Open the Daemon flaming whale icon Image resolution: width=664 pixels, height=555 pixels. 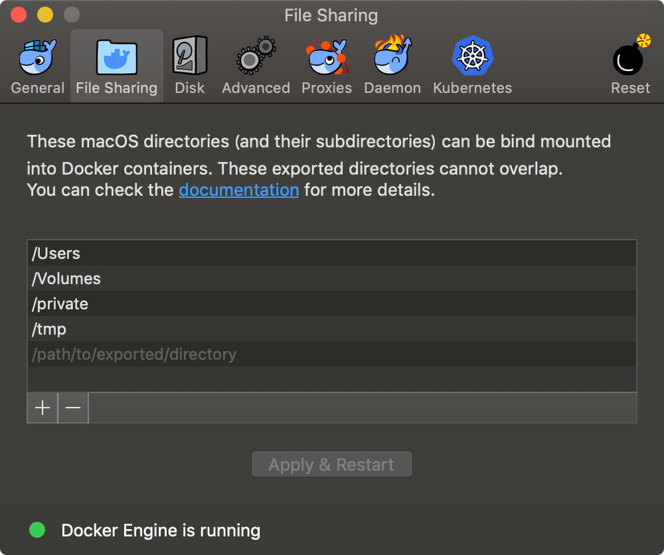tap(392, 55)
